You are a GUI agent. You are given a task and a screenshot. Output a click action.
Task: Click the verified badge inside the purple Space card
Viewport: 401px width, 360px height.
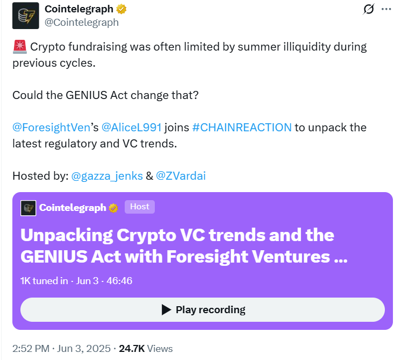pos(113,208)
